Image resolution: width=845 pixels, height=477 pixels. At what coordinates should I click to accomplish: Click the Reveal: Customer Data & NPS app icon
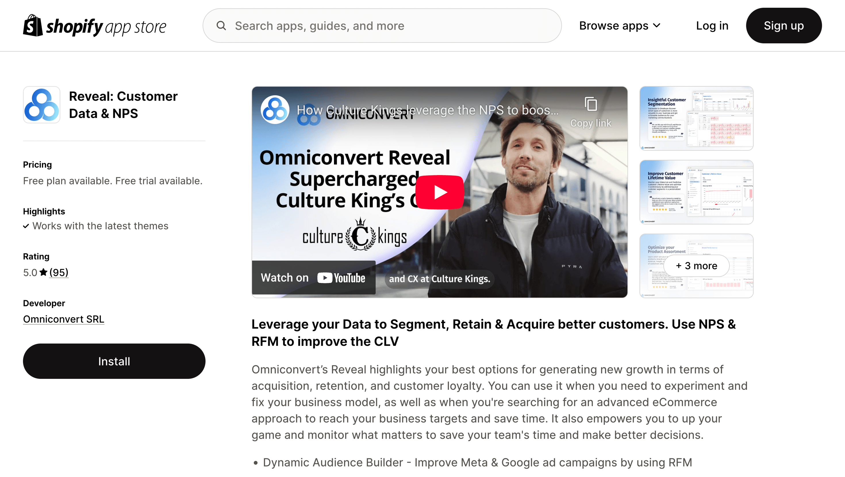tap(41, 105)
